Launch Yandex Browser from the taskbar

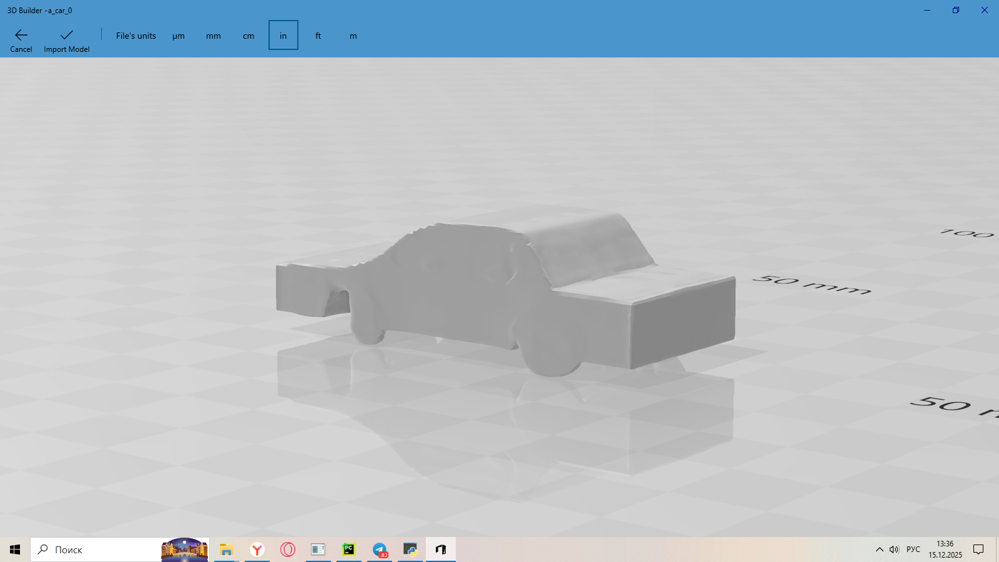tap(257, 550)
